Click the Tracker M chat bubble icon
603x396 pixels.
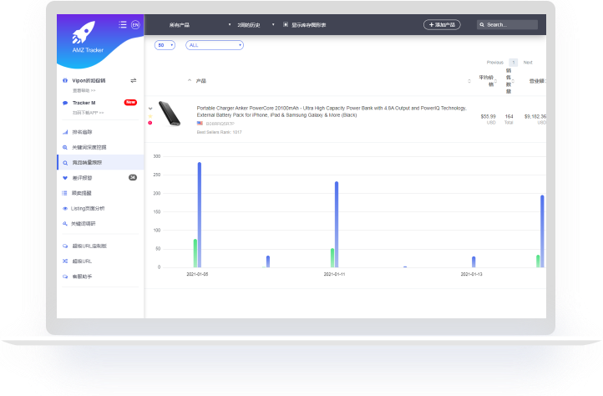pos(65,103)
